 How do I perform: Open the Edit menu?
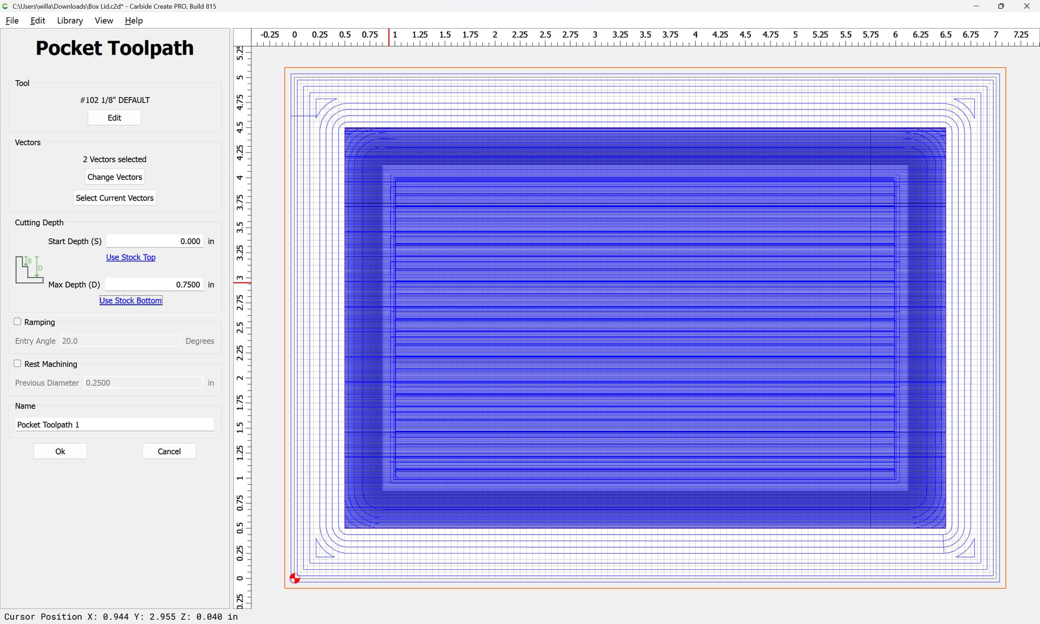tap(37, 21)
